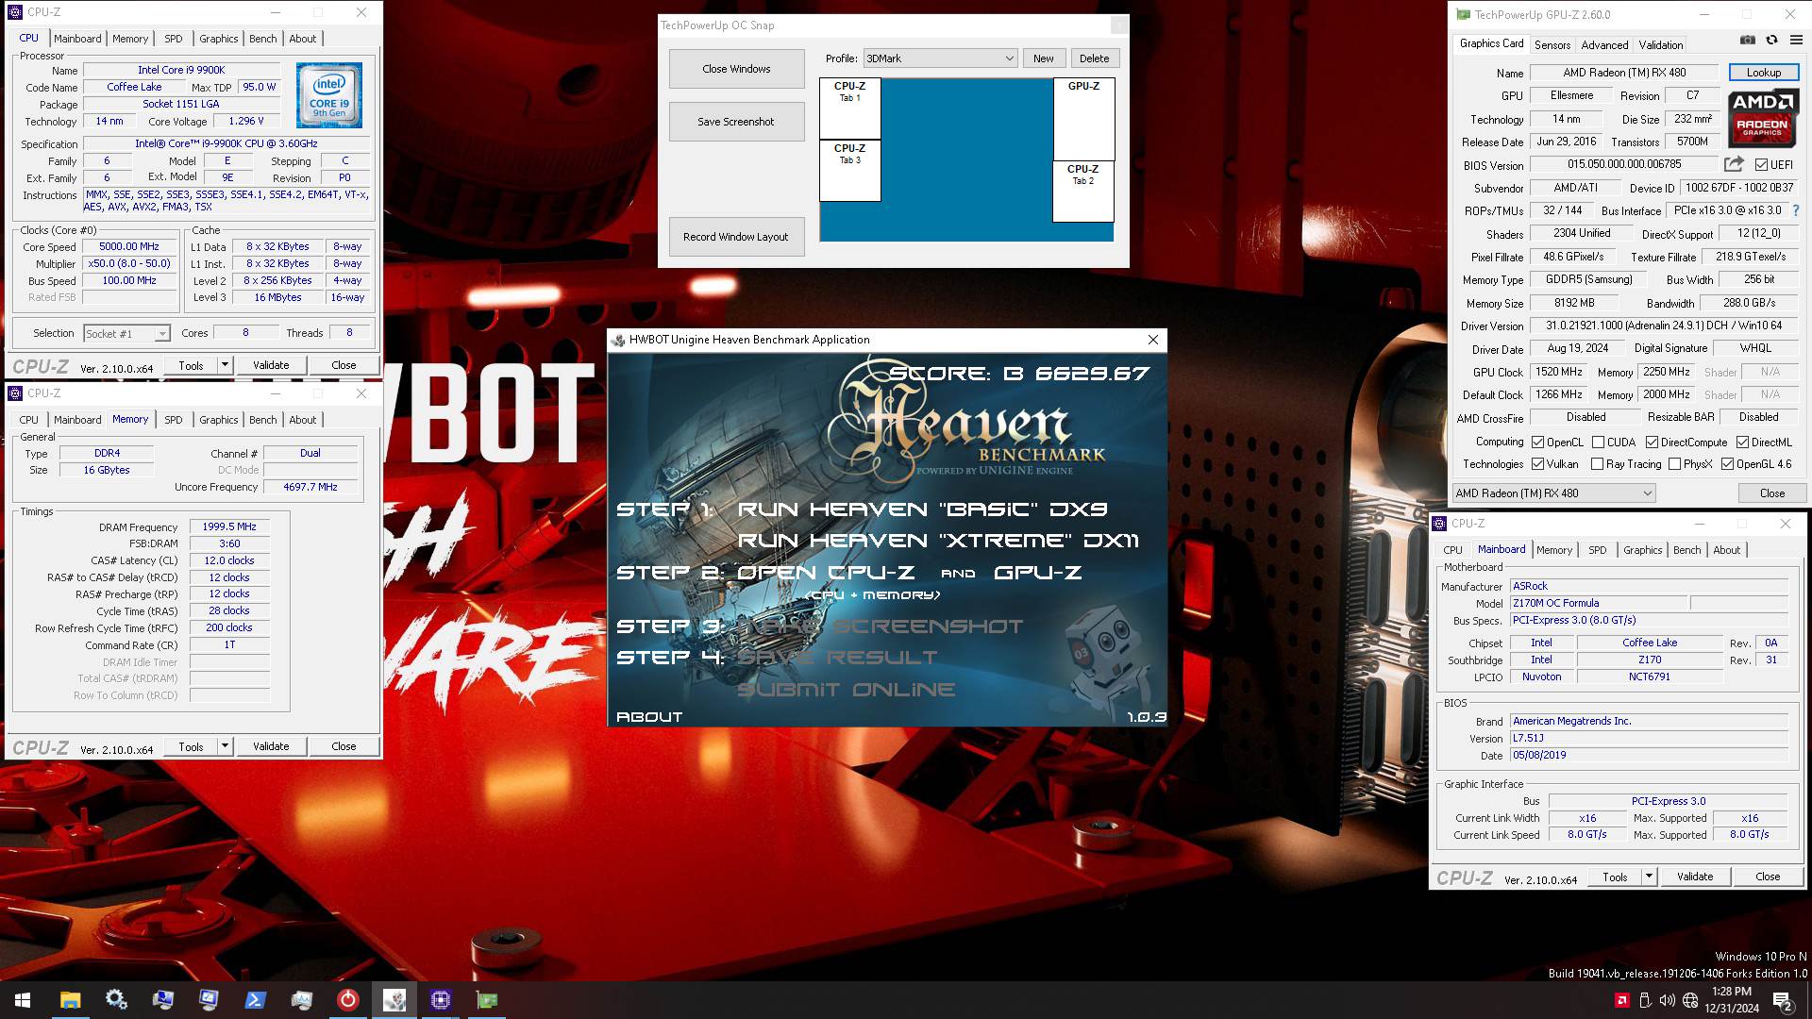Open the Socket #1 selection dropdown

[x=126, y=333]
